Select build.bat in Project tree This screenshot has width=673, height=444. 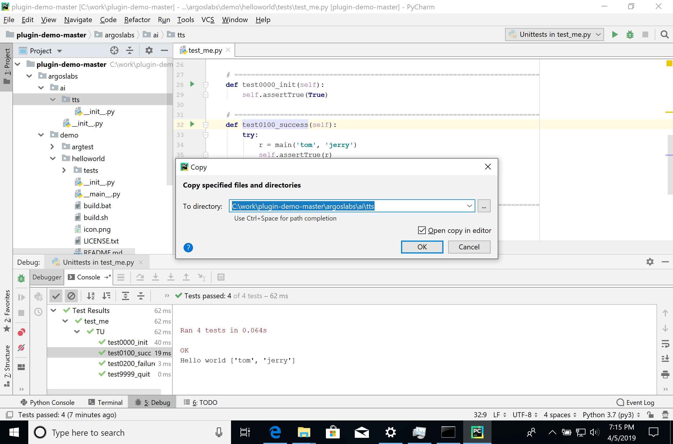tap(97, 206)
